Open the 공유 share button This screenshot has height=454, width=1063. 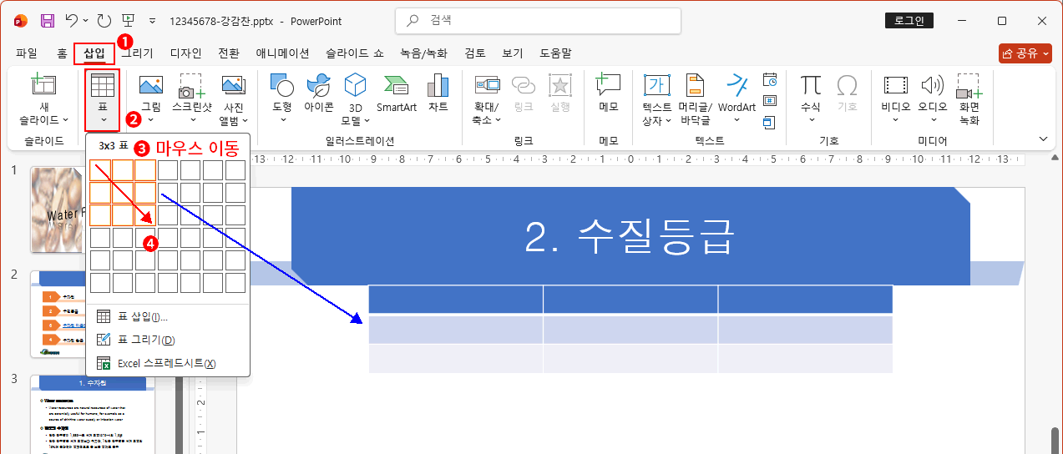[1025, 53]
